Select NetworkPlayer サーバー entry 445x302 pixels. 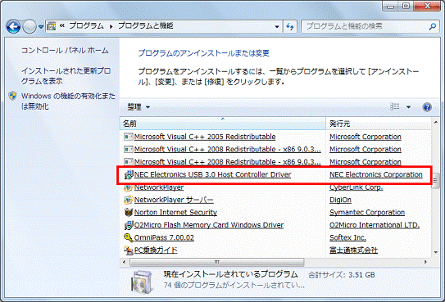tap(174, 200)
